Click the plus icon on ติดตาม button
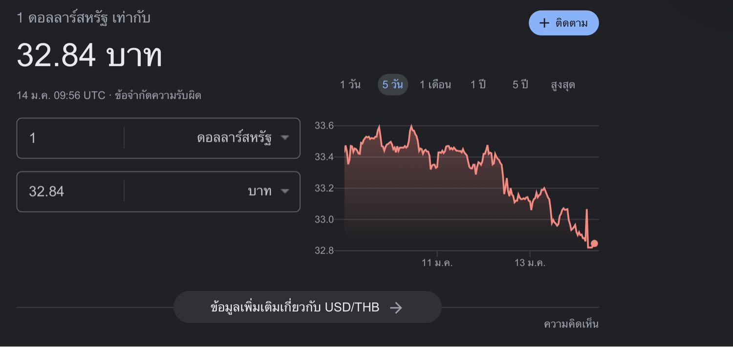Viewport: 733px width, 347px height. click(544, 23)
